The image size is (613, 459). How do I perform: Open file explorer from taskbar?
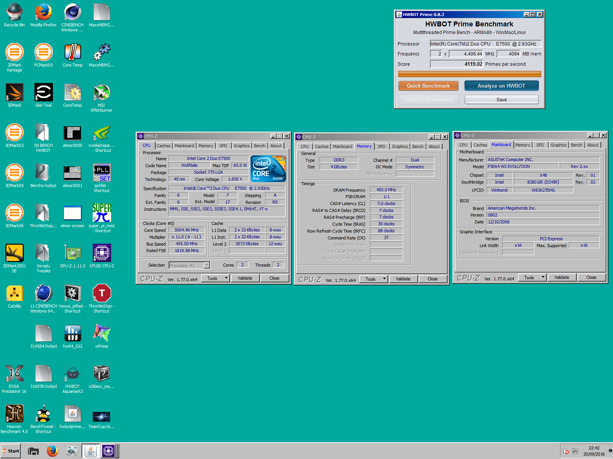33,451
